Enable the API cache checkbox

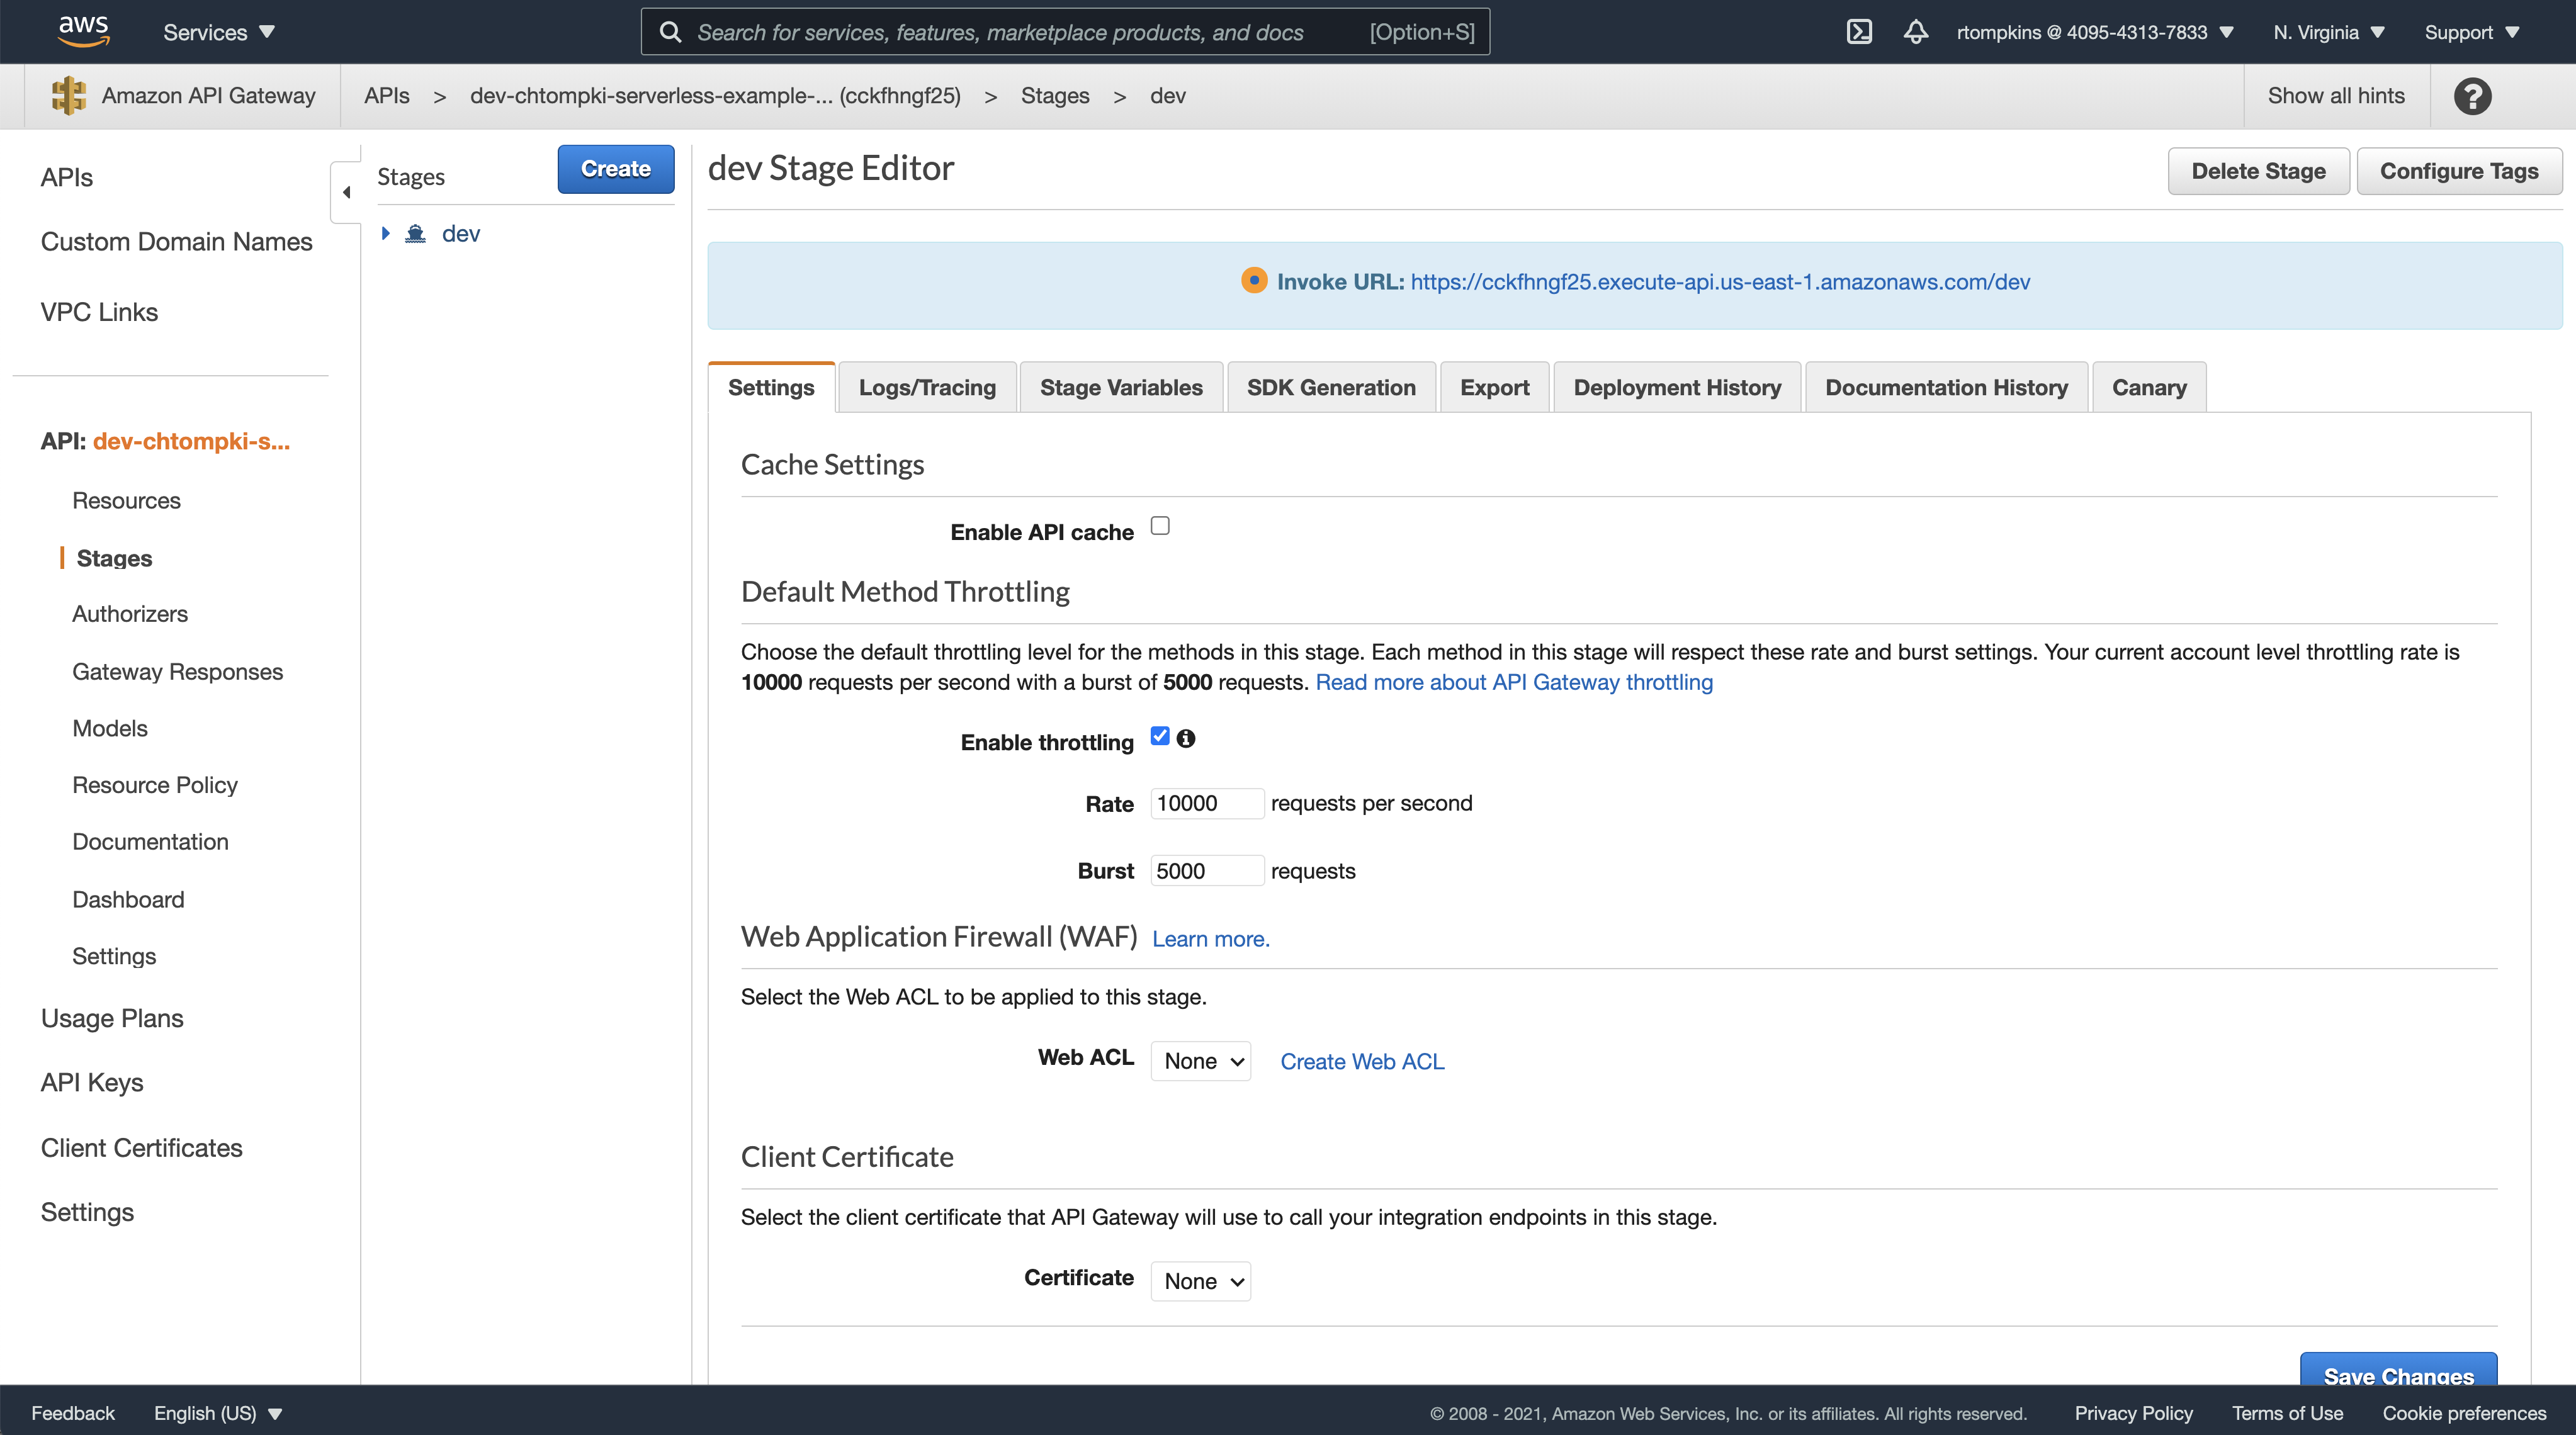click(1160, 526)
